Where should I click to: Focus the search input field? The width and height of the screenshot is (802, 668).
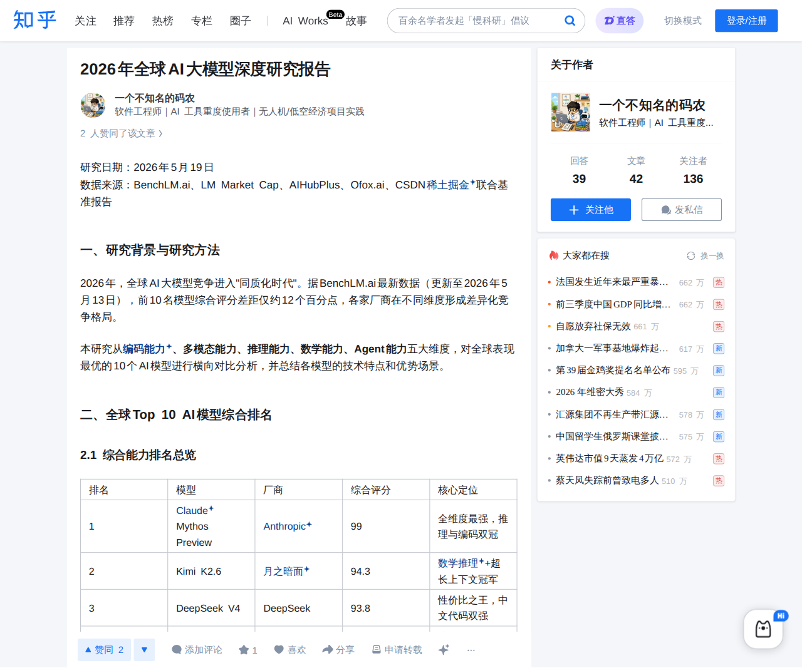(x=477, y=21)
